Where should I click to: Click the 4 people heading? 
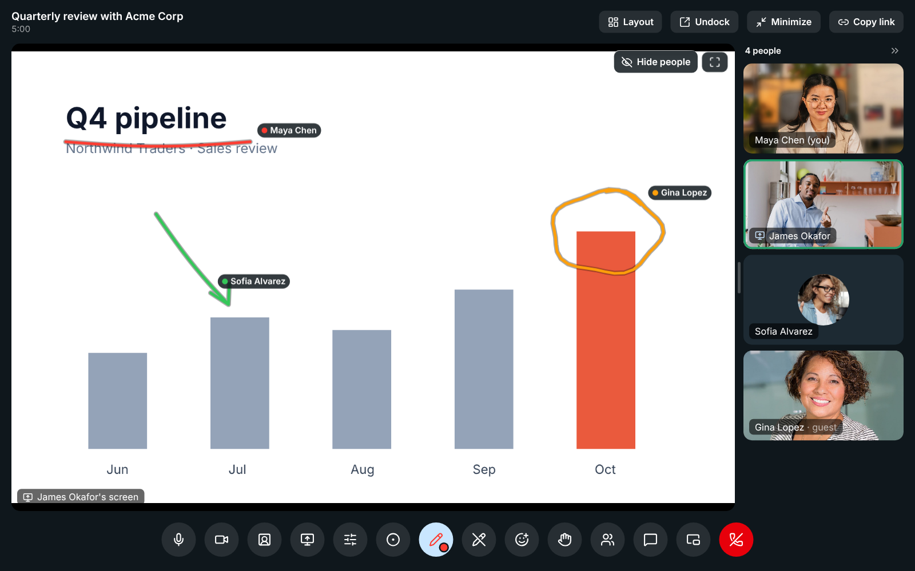coord(763,51)
